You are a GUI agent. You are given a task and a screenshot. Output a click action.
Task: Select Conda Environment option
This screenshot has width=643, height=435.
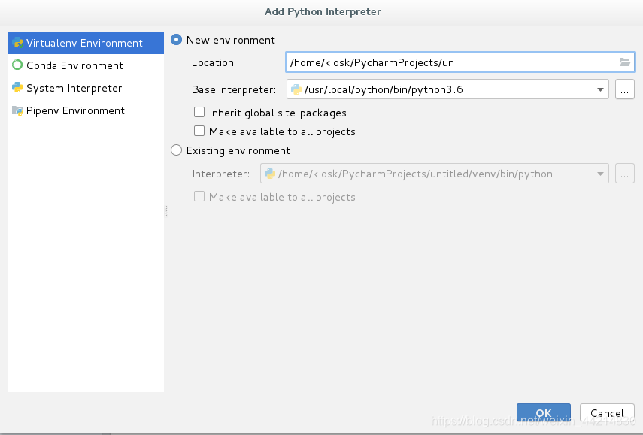[86, 65]
